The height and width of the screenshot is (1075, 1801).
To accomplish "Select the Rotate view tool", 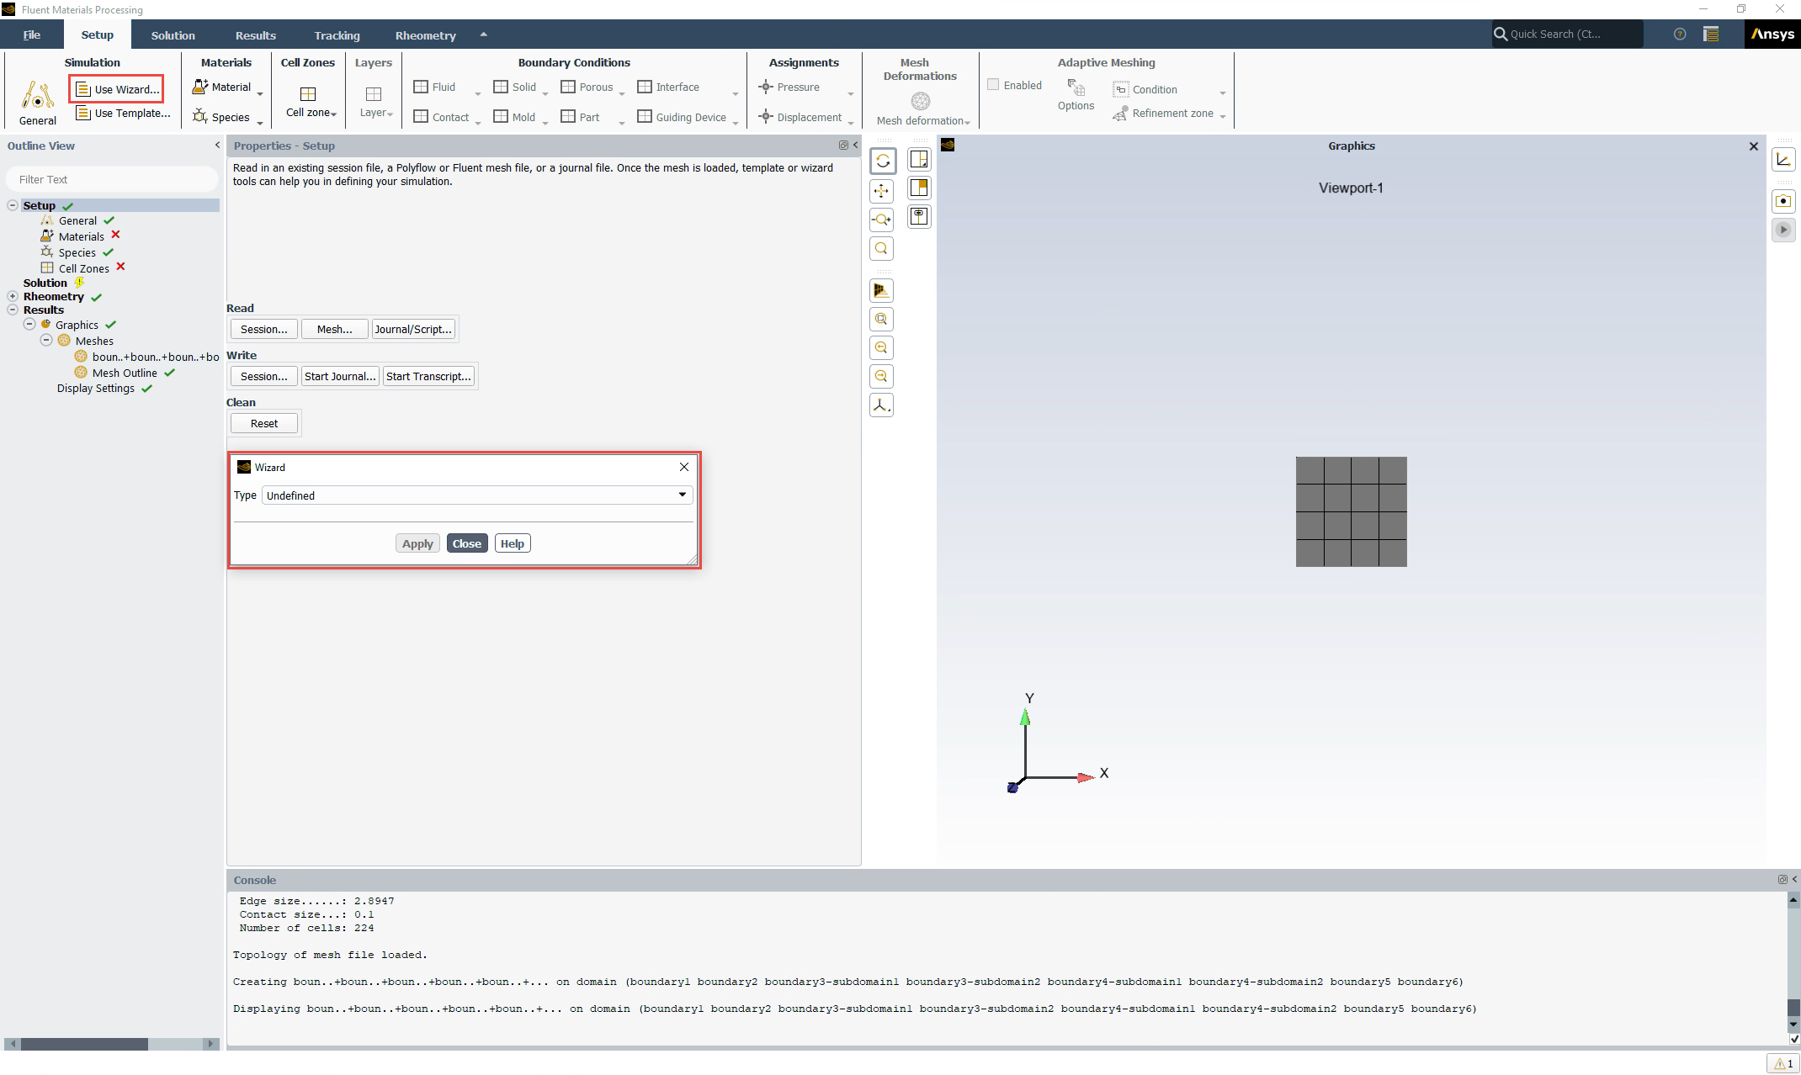I will pyautogui.click(x=883, y=161).
